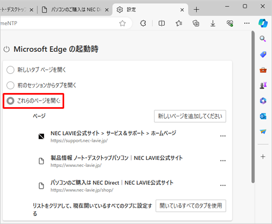Click 製品情報 ノート・デスクトップパソコン page title
The width and height of the screenshot is (272, 224).
pos(116,158)
